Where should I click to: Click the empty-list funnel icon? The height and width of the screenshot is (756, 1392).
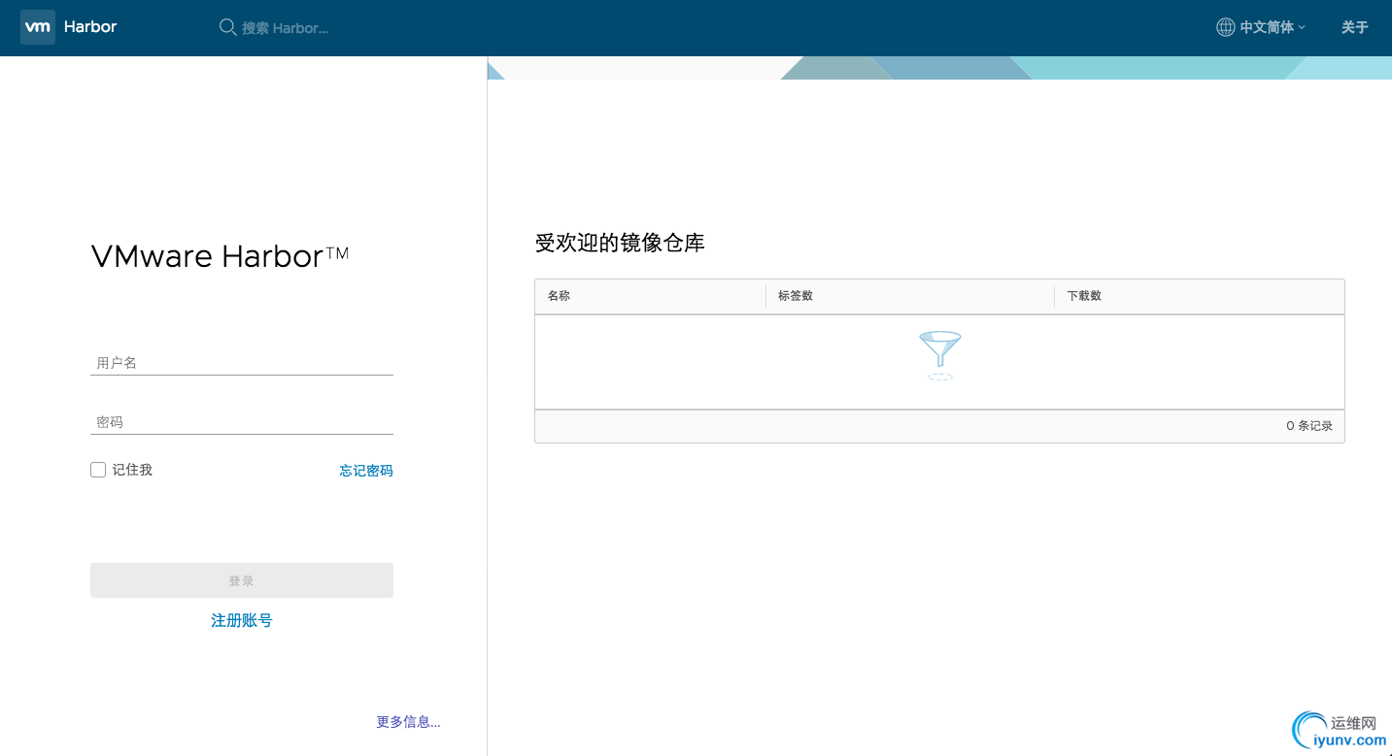(939, 355)
